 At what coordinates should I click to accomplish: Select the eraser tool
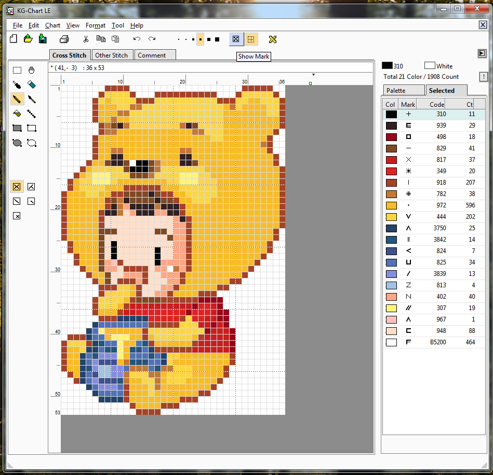coord(32,85)
